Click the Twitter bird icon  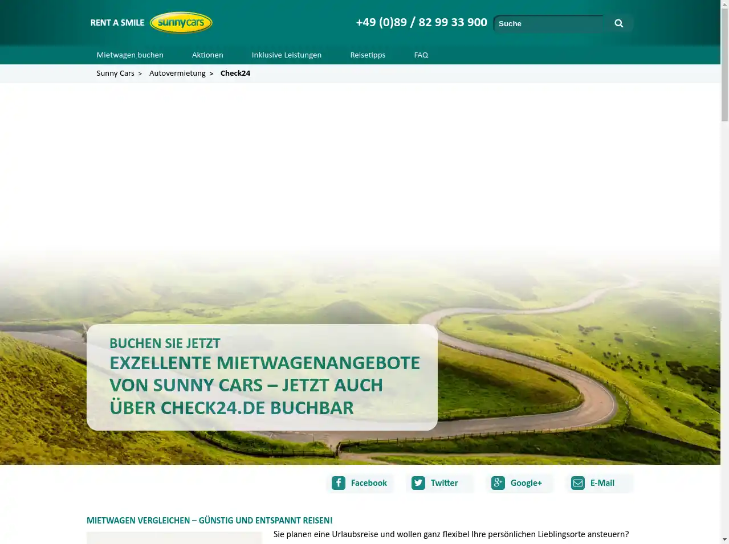pos(418,483)
